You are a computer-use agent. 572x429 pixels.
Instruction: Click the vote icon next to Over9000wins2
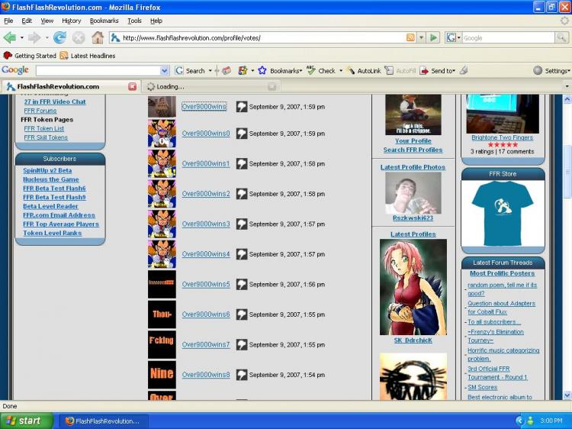click(x=242, y=194)
